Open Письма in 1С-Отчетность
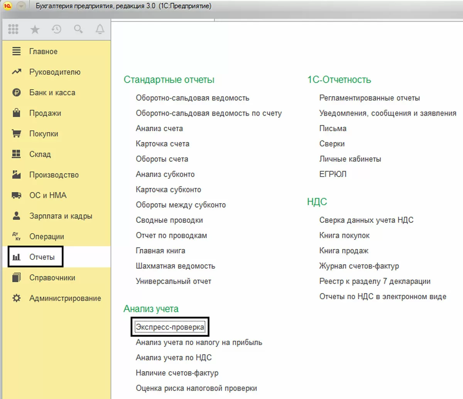The height and width of the screenshot is (399, 463). tap(333, 128)
